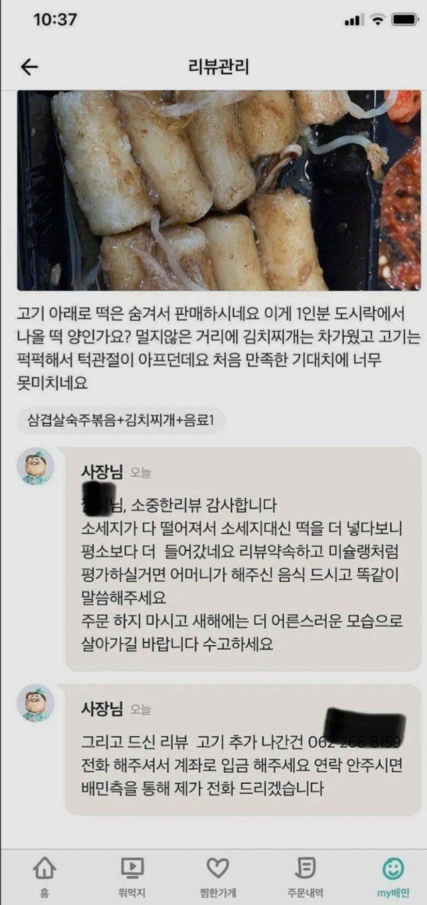Viewport: 427px width, 905px height.
Task: Open the 주문내역 order history icon
Action: [x=305, y=868]
